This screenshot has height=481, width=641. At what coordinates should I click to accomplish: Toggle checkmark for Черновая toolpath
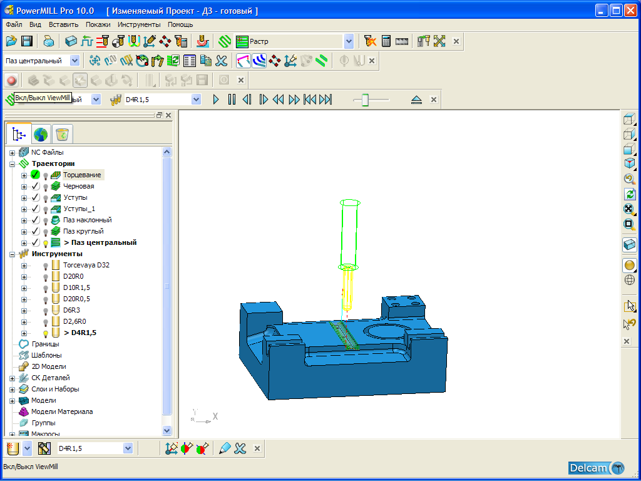[x=36, y=186]
